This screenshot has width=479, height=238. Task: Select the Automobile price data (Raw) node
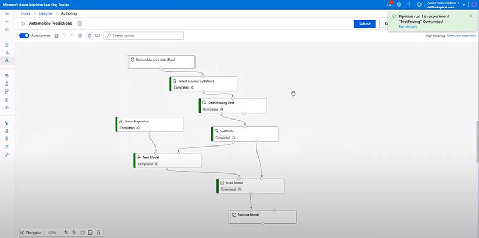pyautogui.click(x=161, y=62)
